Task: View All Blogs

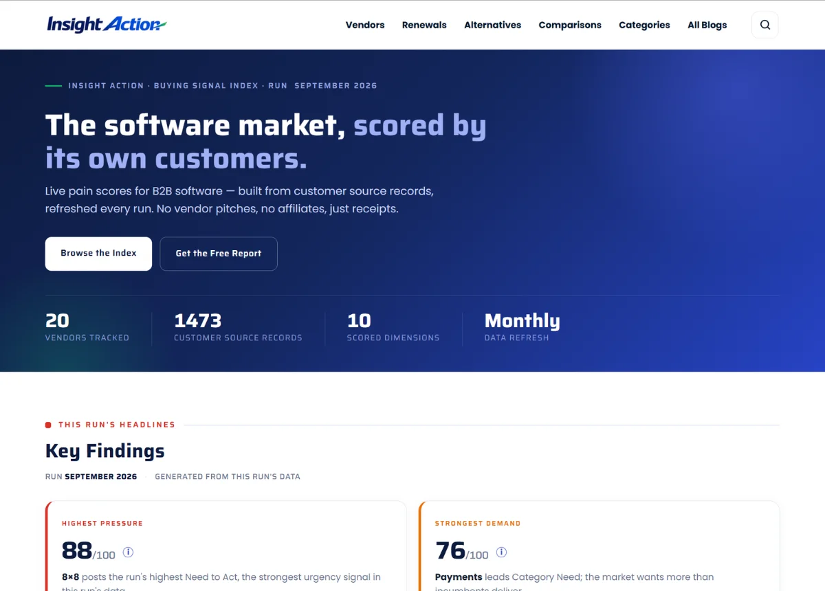Action: pos(707,25)
